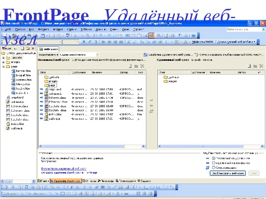Click the Underline (Ч) formatting icon
266x199 pixels.
[x=96, y=42]
